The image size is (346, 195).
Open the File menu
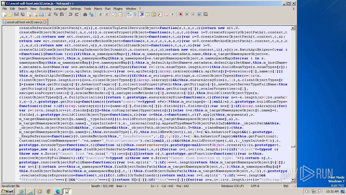pos(5,9)
